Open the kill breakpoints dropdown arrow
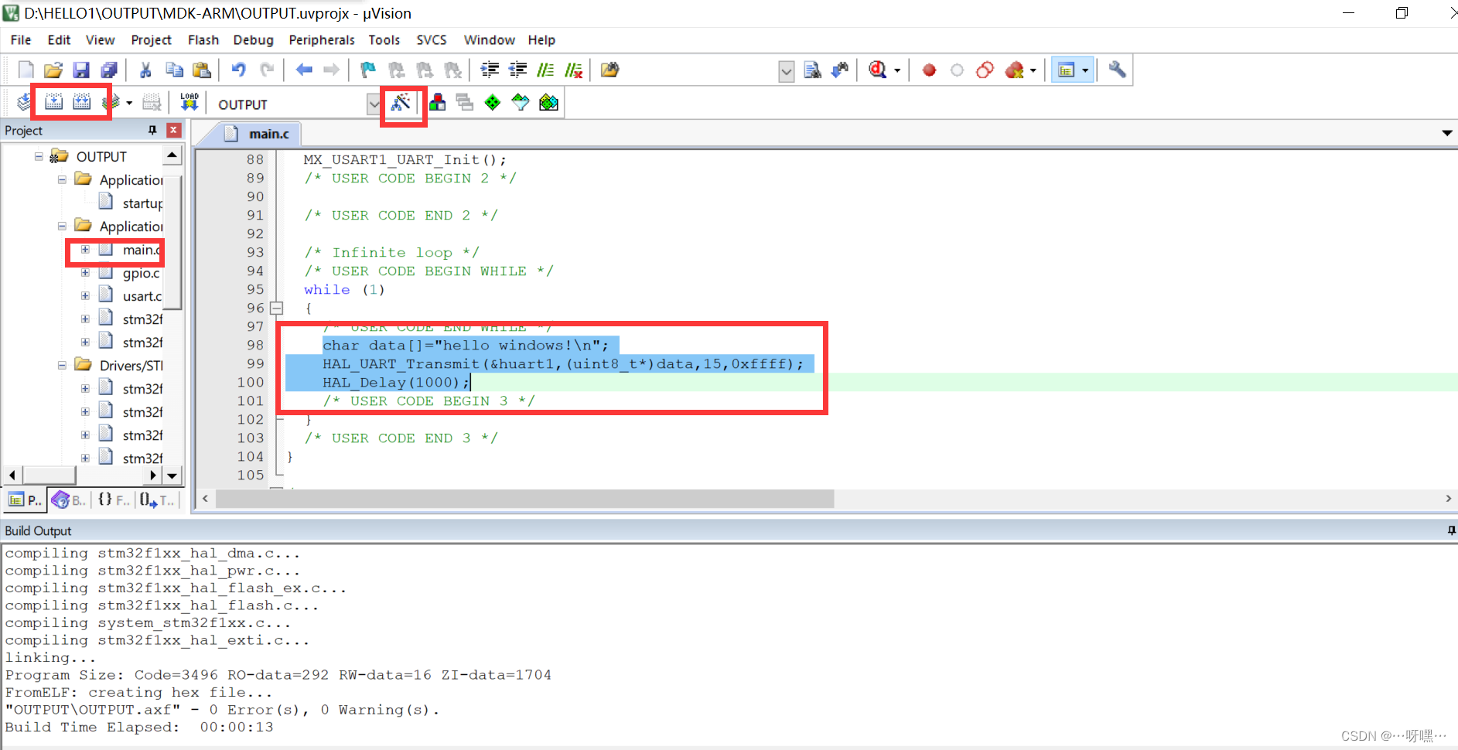This screenshot has height=750, width=1458. pyautogui.click(x=1033, y=70)
